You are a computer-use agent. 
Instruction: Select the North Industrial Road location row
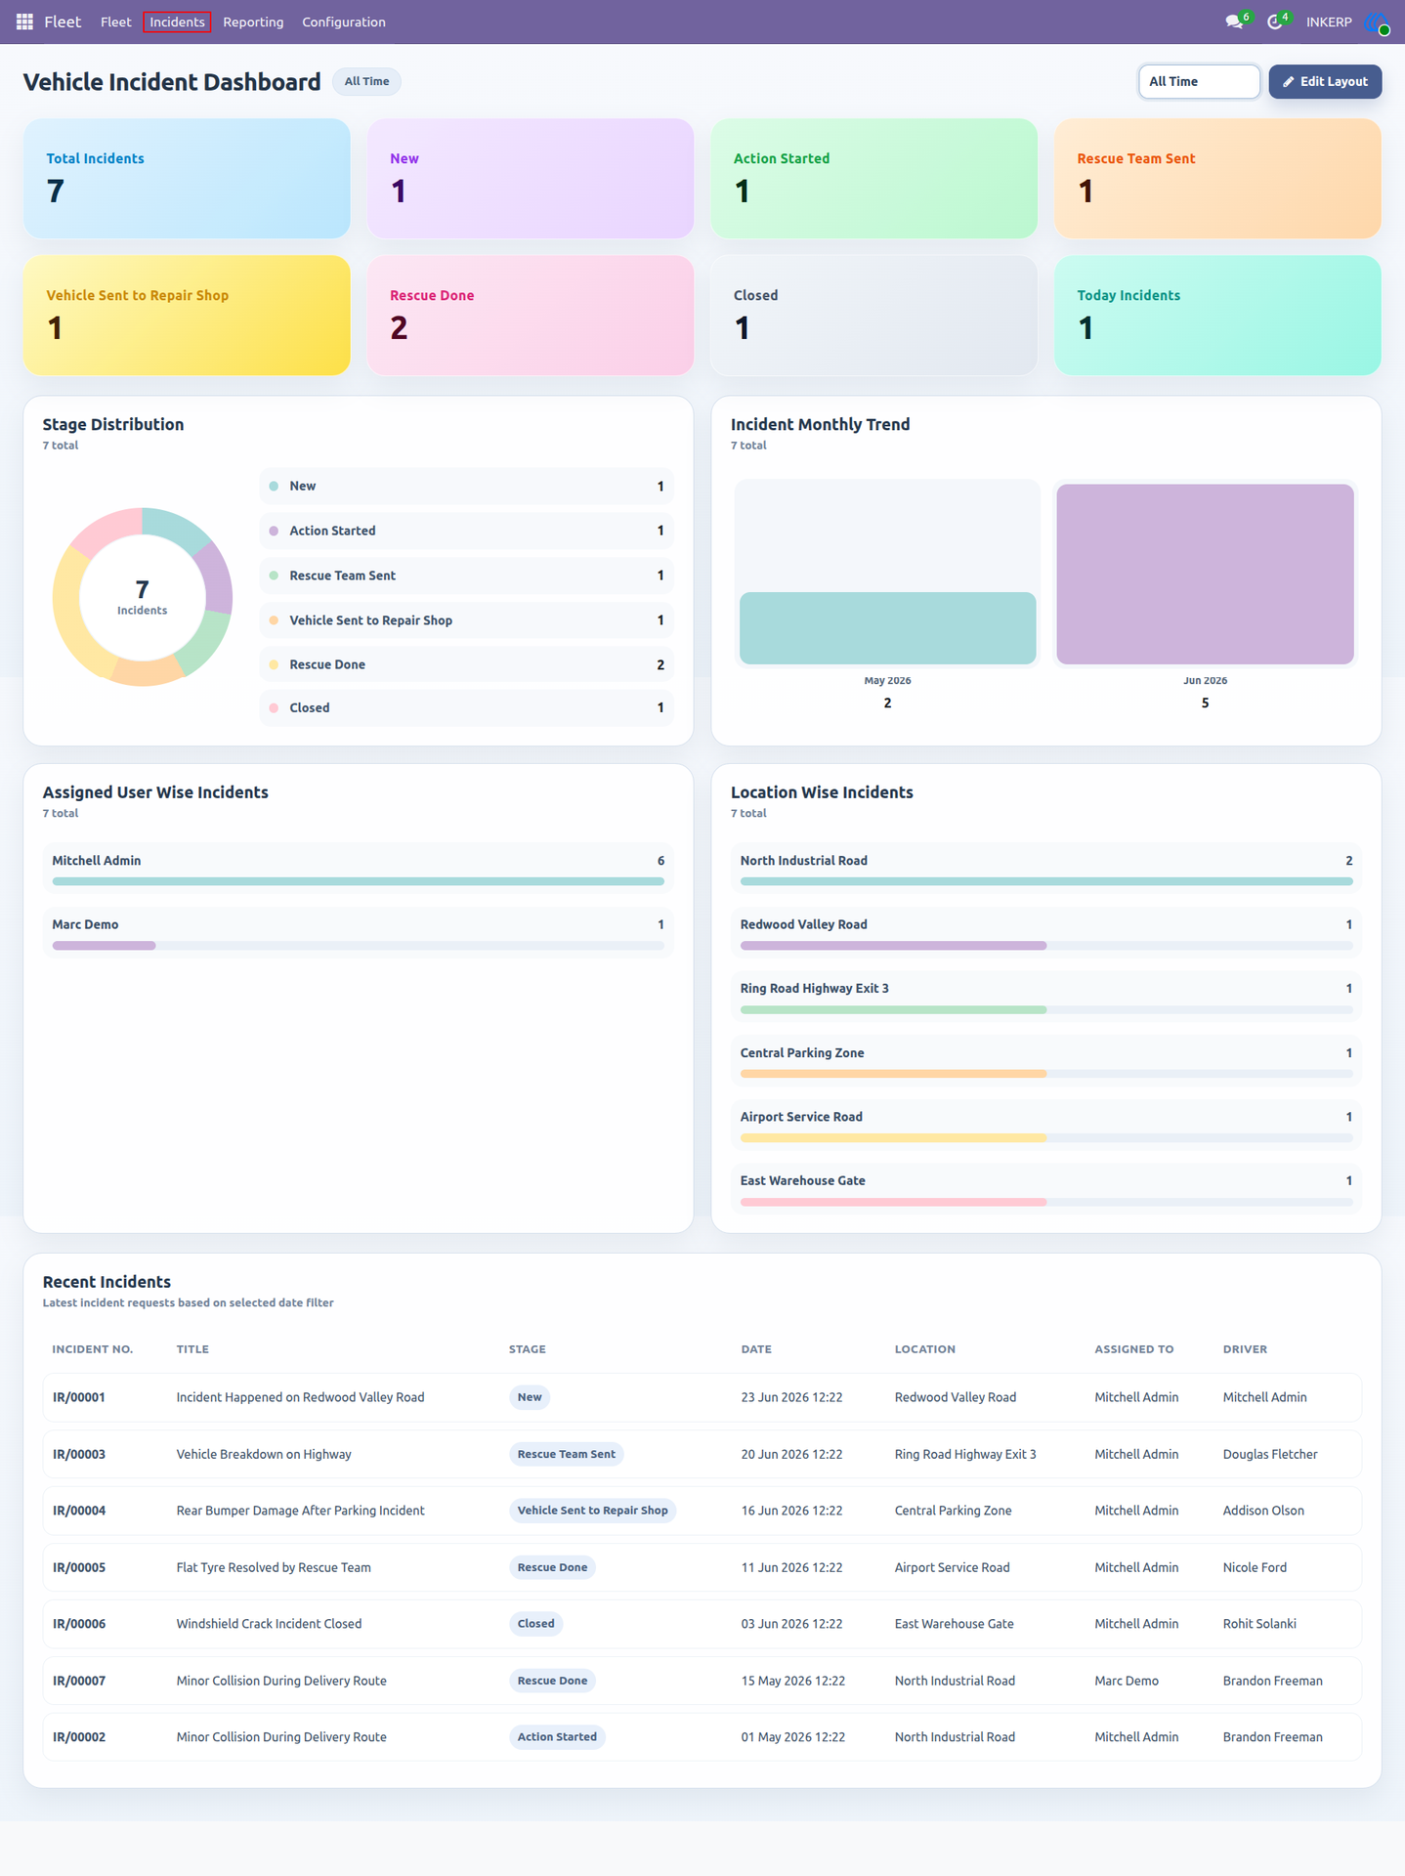click(1046, 869)
